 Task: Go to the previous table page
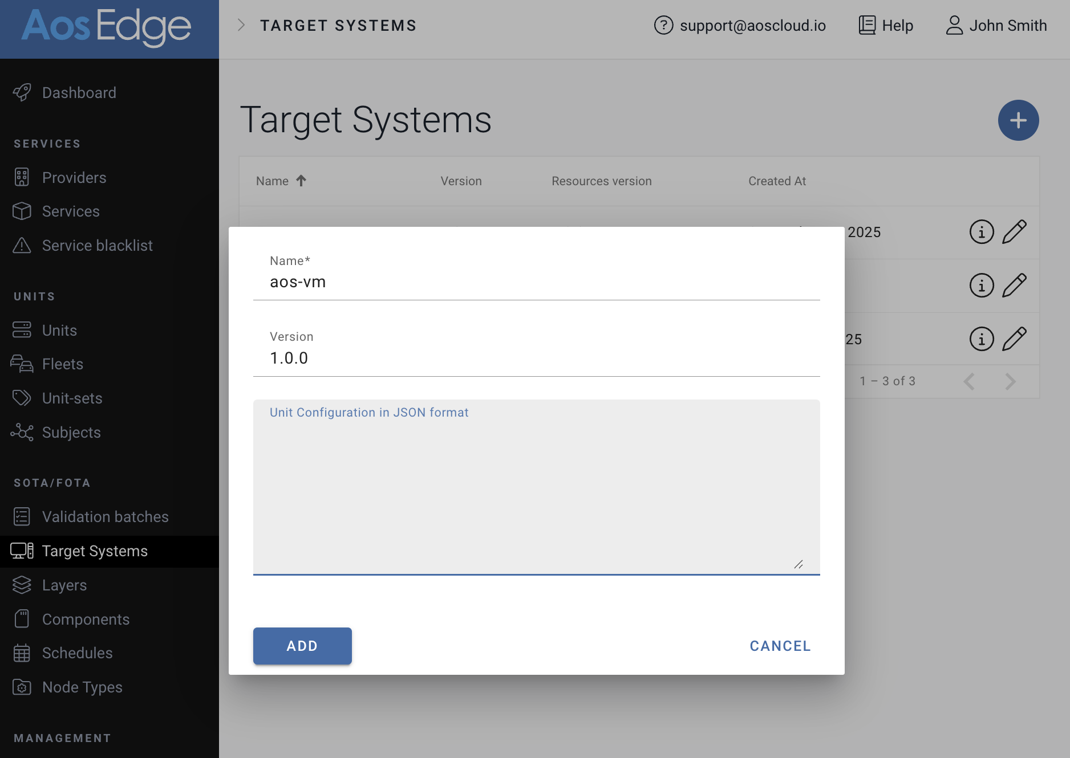pos(969,381)
